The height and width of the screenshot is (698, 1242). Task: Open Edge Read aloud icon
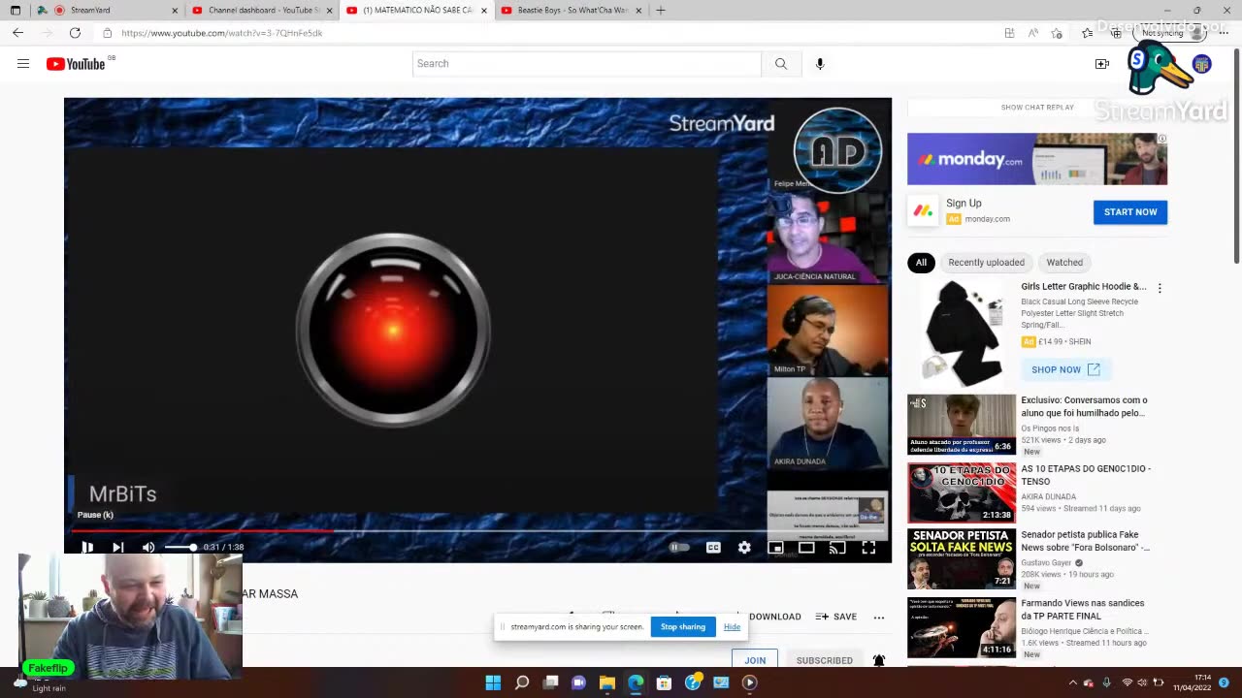pyautogui.click(x=1033, y=33)
